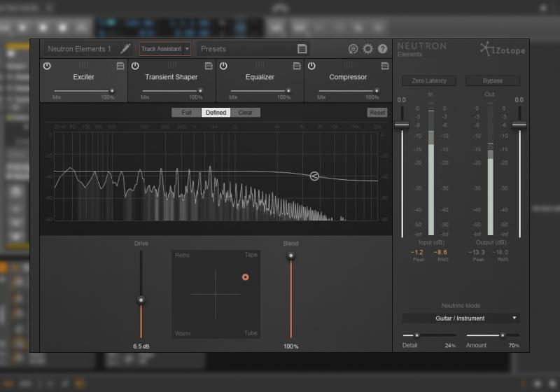
Task: Click the Track Assistant button
Action: [x=161, y=49]
